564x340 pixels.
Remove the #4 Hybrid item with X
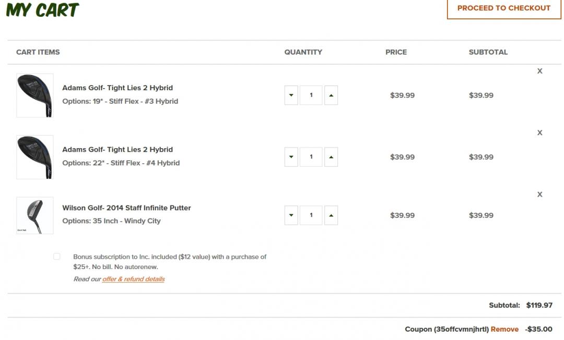click(540, 133)
